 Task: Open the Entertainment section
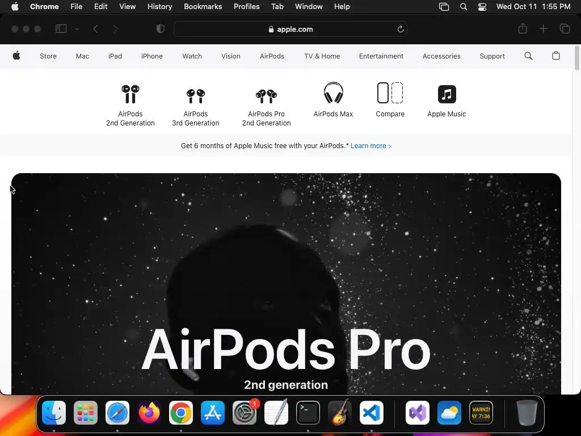click(x=381, y=56)
